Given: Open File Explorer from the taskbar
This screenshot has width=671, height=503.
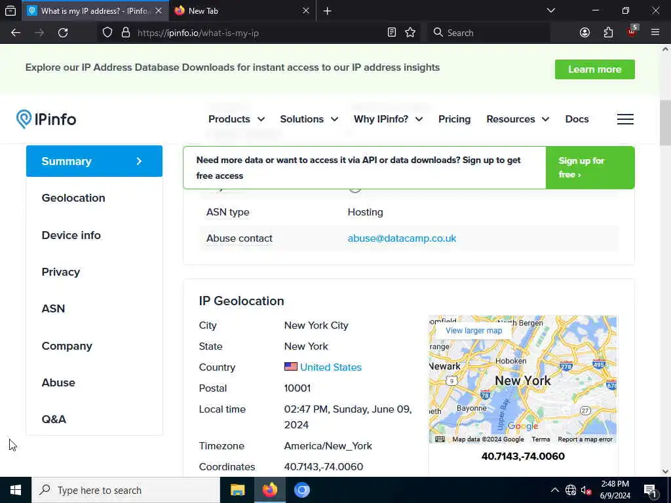Looking at the screenshot, I should point(237,490).
